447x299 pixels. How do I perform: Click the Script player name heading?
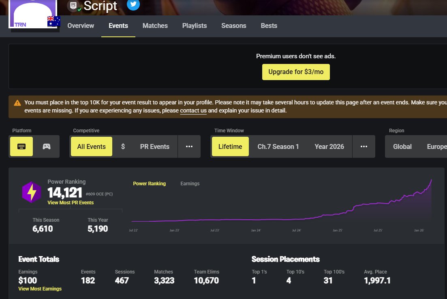[101, 6]
